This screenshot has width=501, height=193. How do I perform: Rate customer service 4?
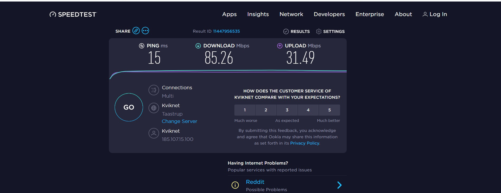308,110
